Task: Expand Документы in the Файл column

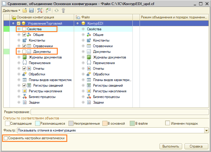Action: [x=83, y=52]
